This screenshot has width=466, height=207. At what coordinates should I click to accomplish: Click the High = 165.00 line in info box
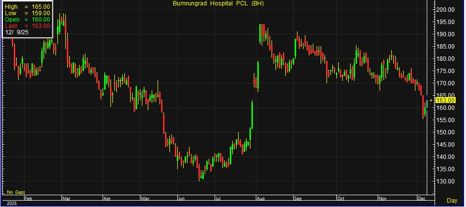[27, 6]
